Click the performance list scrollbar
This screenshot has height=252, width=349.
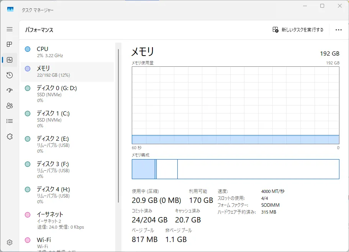click(x=119, y=115)
